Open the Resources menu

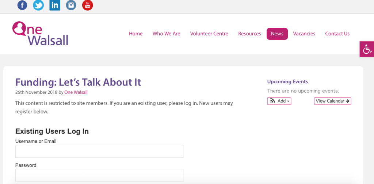pos(249,34)
